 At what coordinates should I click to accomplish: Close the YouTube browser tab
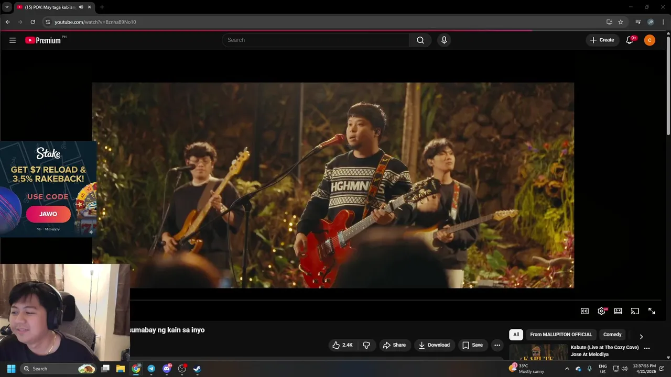click(x=90, y=7)
